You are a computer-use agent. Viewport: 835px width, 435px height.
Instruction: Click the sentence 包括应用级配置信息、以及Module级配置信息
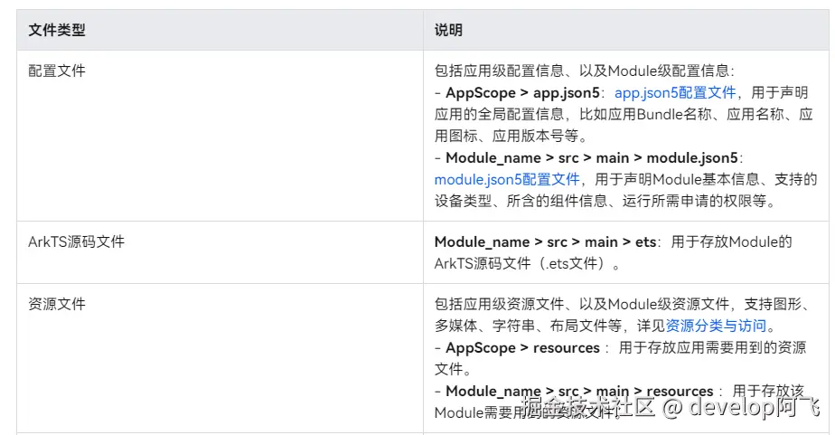pos(583,71)
